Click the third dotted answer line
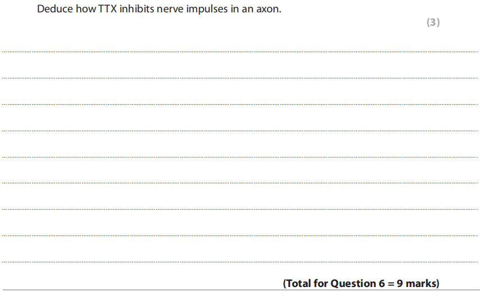This screenshot has height=296, width=482. (241, 104)
